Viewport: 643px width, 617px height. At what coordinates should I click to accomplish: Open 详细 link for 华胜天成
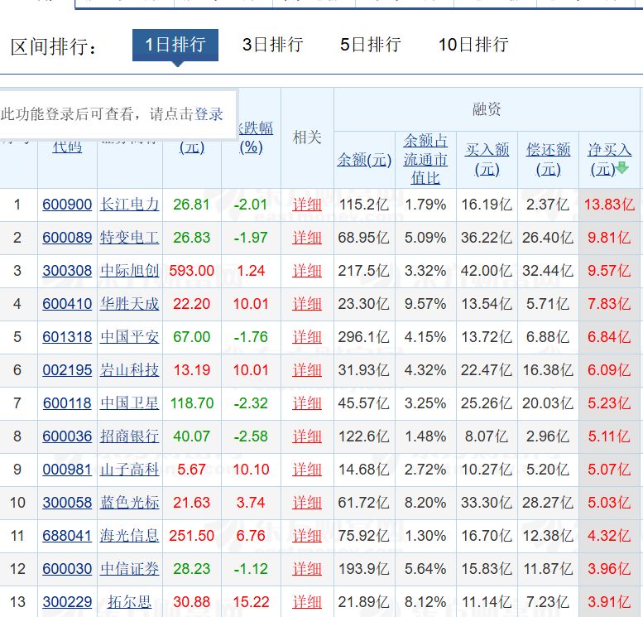[x=307, y=304]
